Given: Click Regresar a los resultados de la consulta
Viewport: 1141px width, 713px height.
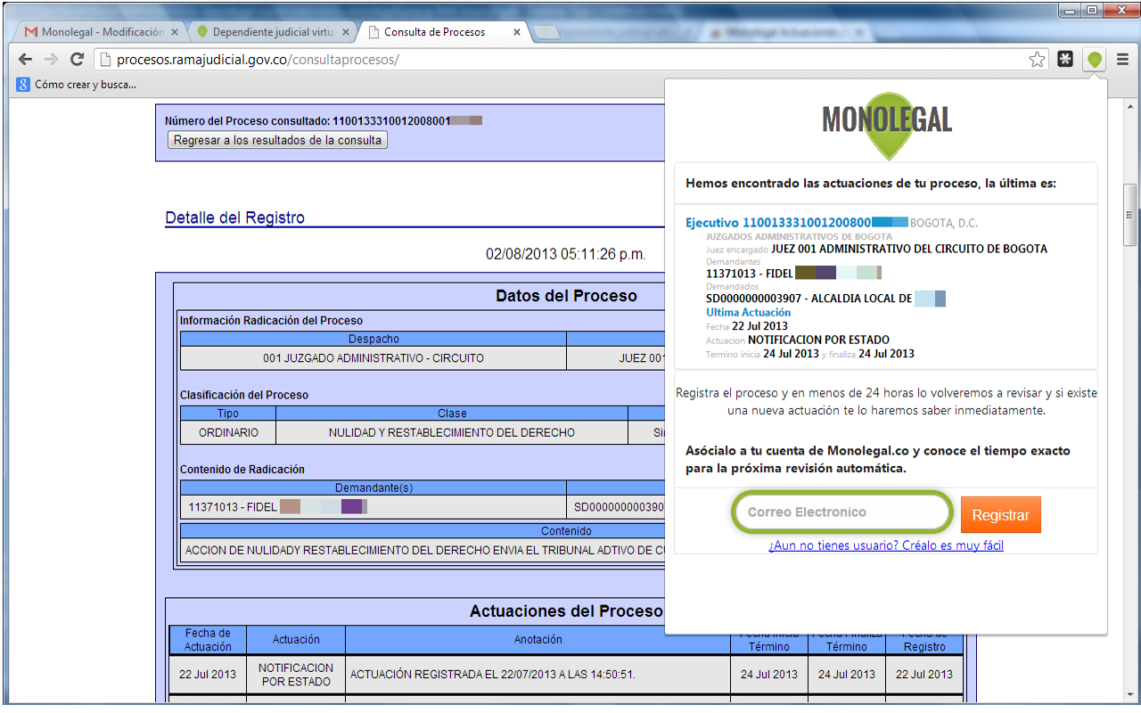Looking at the screenshot, I should click(277, 140).
